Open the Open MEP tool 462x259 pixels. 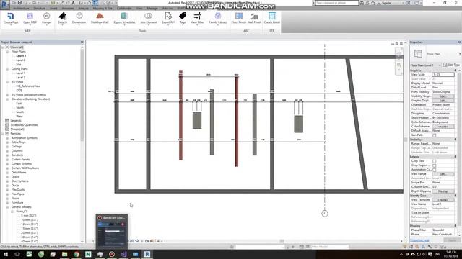(30, 18)
